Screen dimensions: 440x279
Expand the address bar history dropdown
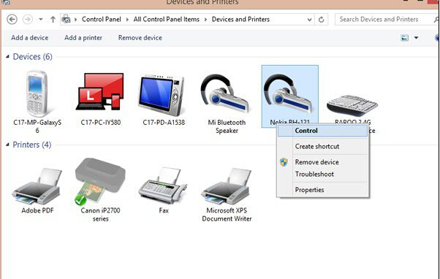pyautogui.click(x=309, y=20)
